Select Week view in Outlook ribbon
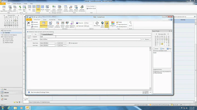This screenshot has height=110, width=197. 38,8
